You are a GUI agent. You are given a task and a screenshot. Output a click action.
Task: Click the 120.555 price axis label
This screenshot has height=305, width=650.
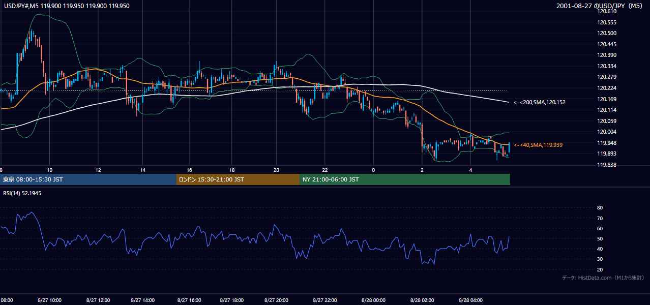point(607,22)
